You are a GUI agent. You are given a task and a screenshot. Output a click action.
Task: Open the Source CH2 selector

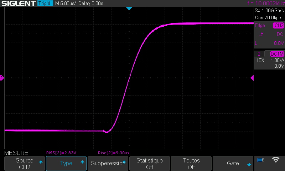[x=25, y=164]
